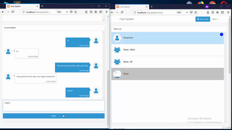The height and width of the screenshot is (130, 232).
Task: Open a new tab in right browser window
Action: tap(152, 6)
